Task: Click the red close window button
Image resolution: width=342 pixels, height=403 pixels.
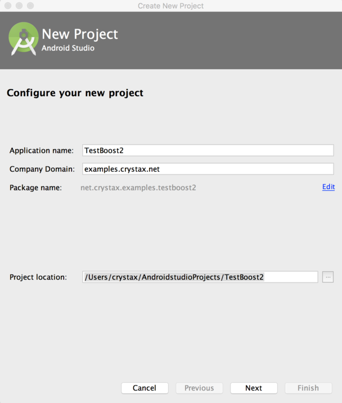Action: (8, 6)
